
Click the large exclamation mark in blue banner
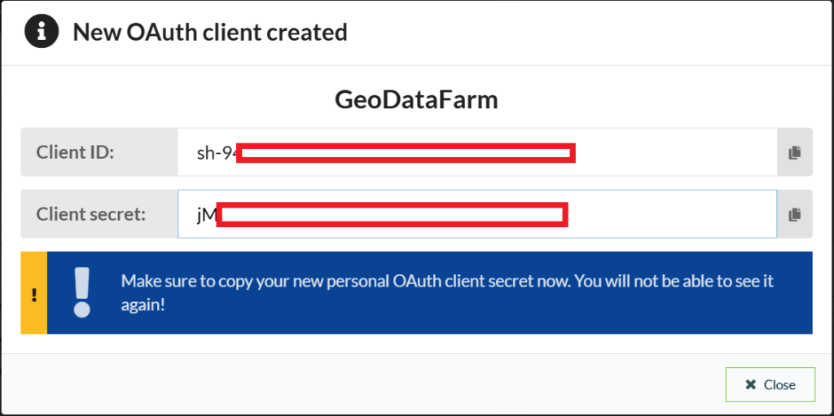click(x=82, y=292)
